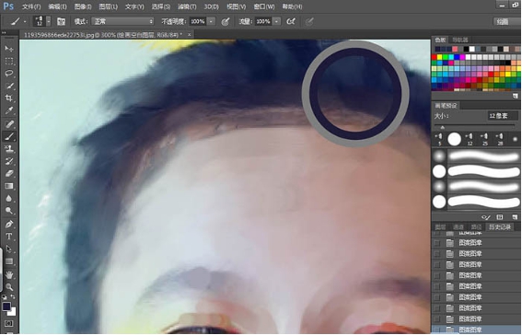Viewport: 522px width, 335px height.
Task: Select the Eyedropper tool
Action: [x=9, y=110]
